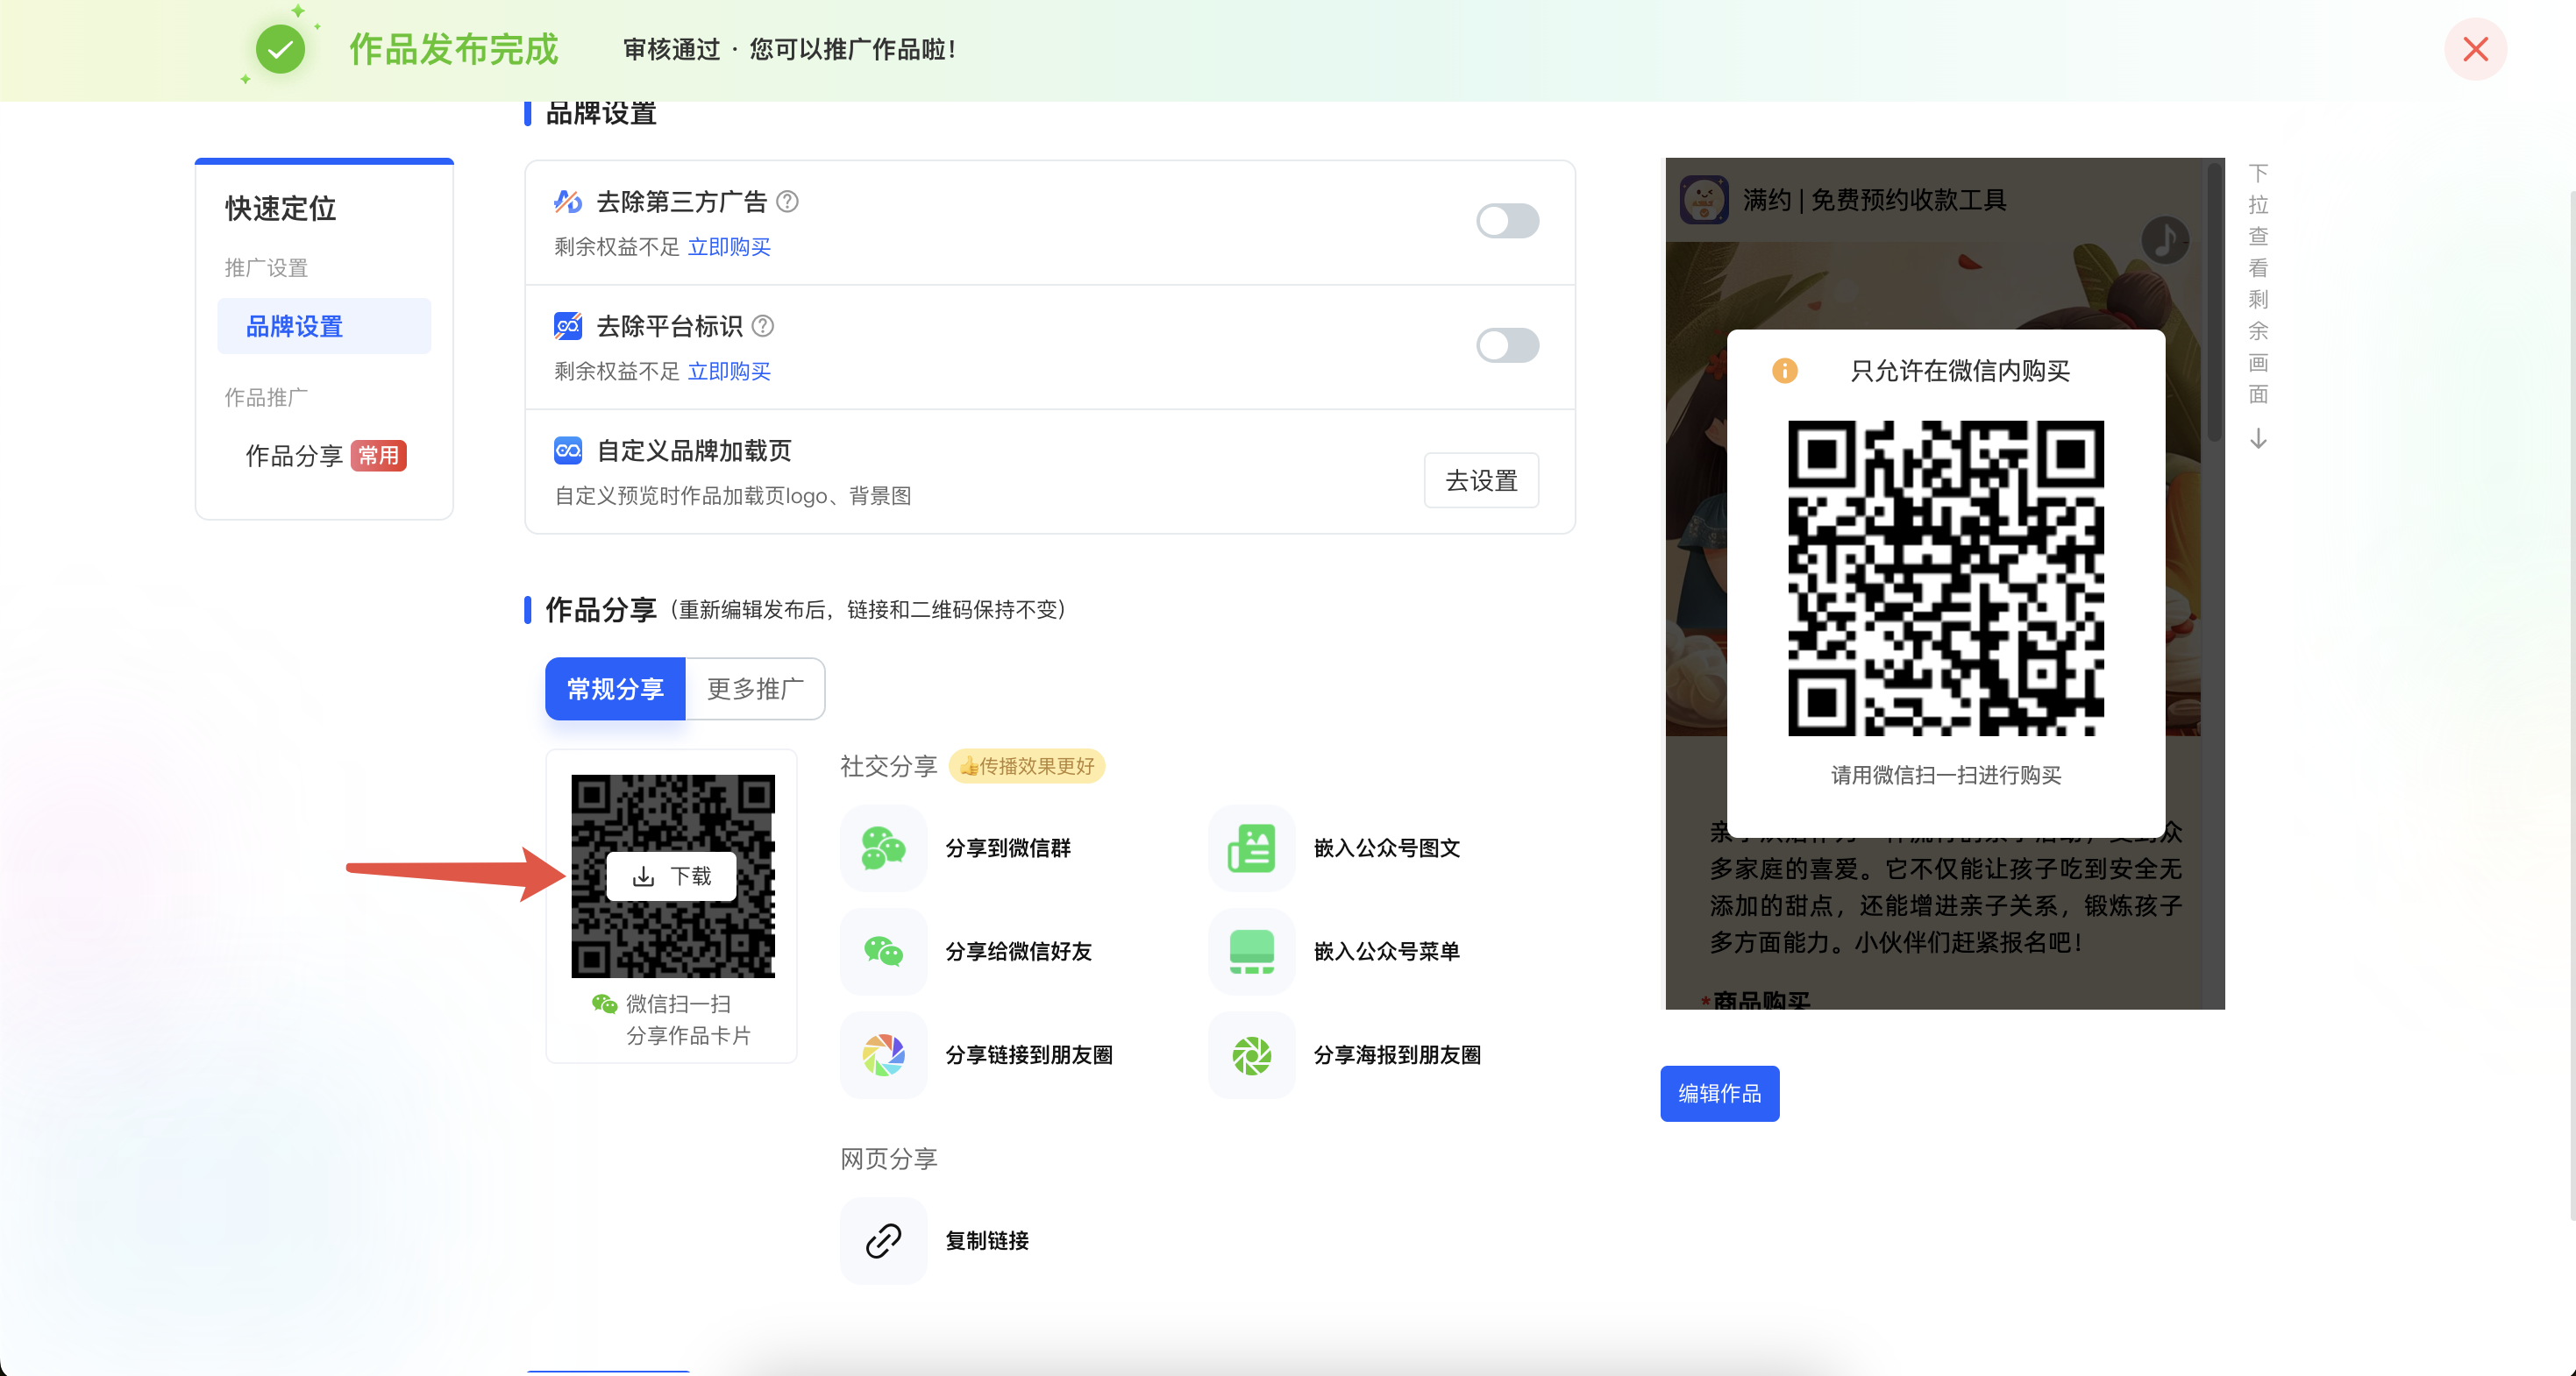Click 立即购买 link under 去除平台标识
2576x1376 pixels.
pos(729,372)
